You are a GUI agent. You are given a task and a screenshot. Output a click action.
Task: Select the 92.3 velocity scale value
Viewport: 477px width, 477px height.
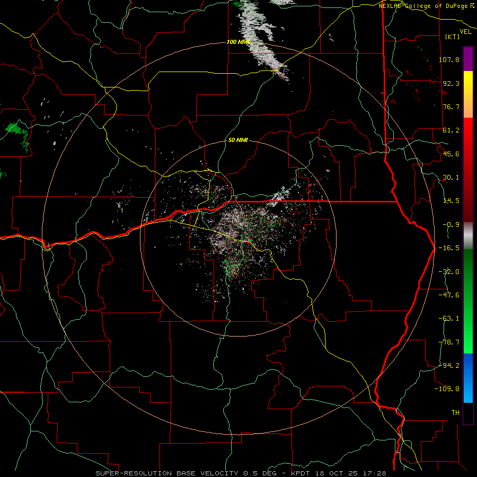pos(451,83)
